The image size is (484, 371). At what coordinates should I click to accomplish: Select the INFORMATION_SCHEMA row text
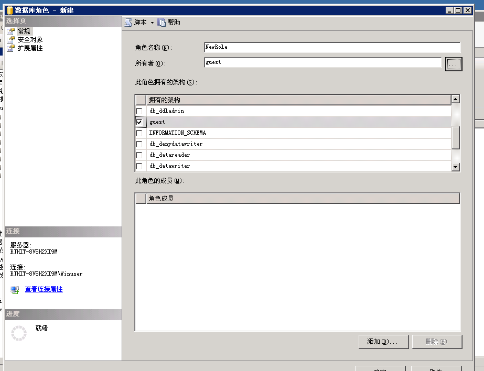click(177, 133)
